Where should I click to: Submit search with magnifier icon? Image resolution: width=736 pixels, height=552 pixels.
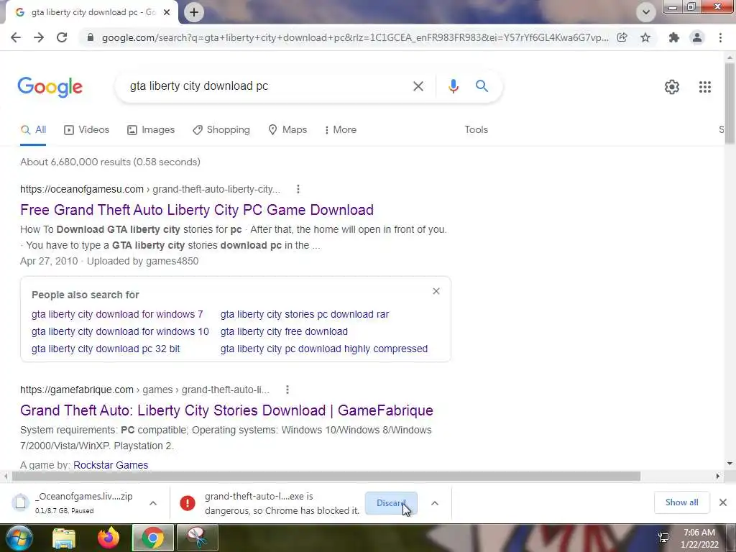coord(482,86)
